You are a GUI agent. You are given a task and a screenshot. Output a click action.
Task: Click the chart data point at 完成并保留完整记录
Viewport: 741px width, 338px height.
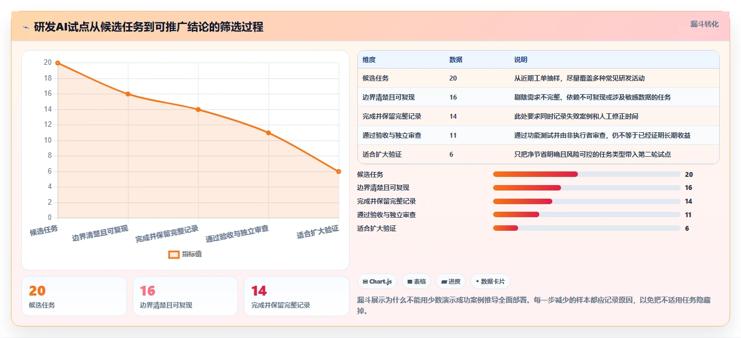coord(198,109)
